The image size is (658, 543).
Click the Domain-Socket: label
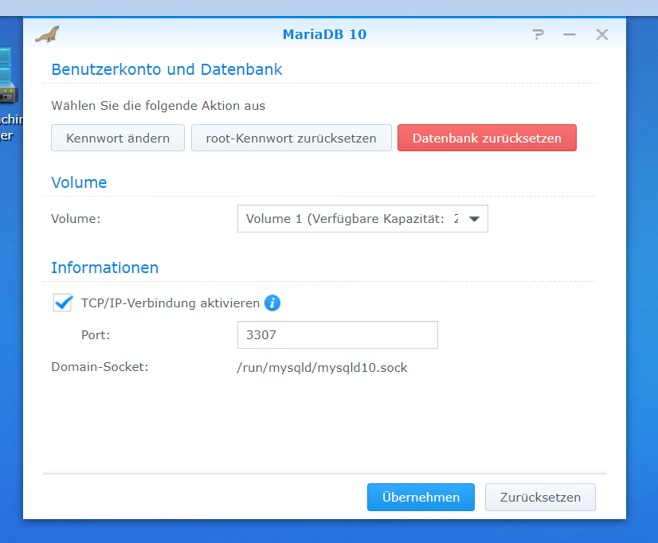pyautogui.click(x=100, y=367)
